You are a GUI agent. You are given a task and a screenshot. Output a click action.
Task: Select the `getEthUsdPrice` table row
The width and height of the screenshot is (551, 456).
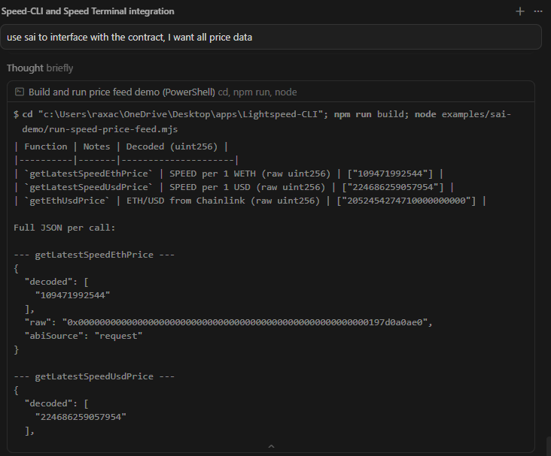pyautogui.click(x=250, y=201)
